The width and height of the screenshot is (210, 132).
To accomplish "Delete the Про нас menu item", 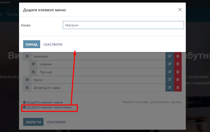I will tap(178, 72).
